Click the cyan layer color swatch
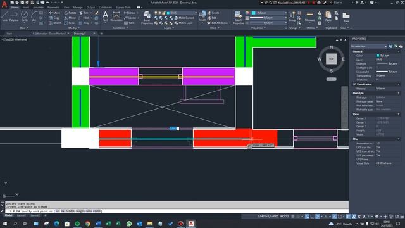Screen dimensions: 405x228 168,13
